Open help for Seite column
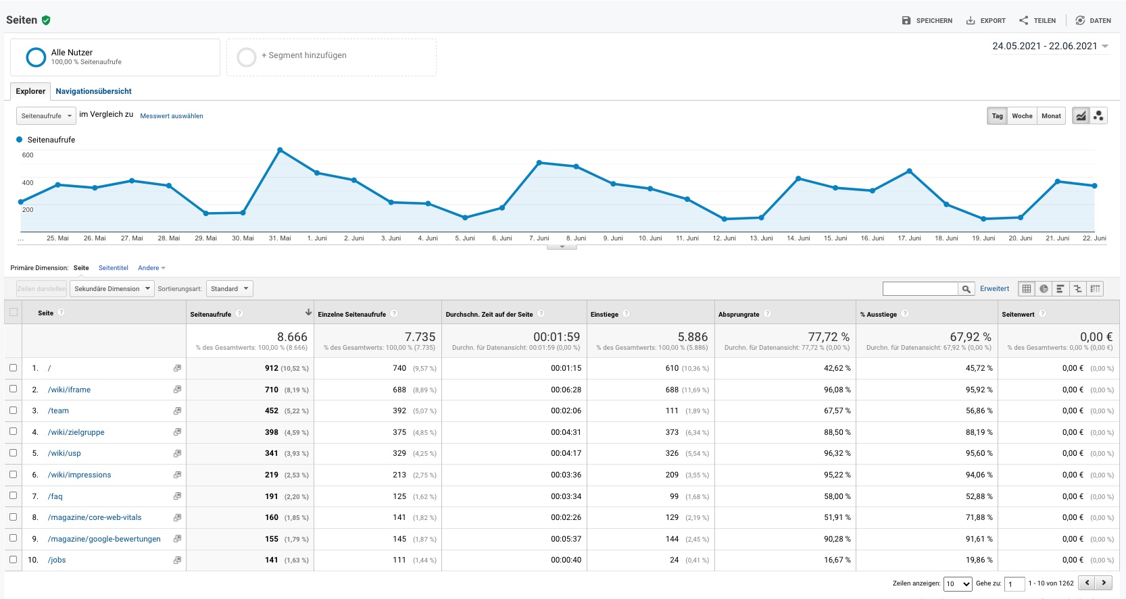 coord(62,312)
